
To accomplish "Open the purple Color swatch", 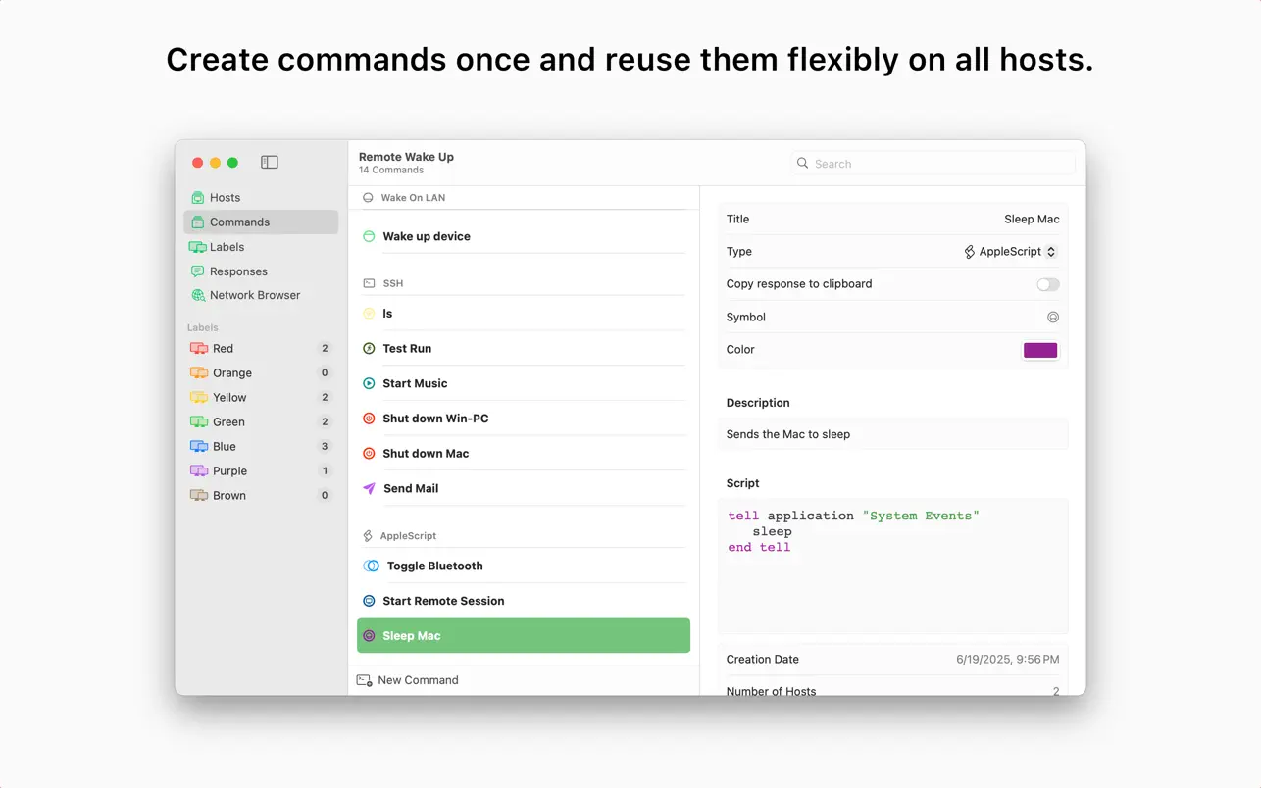I will tap(1040, 350).
